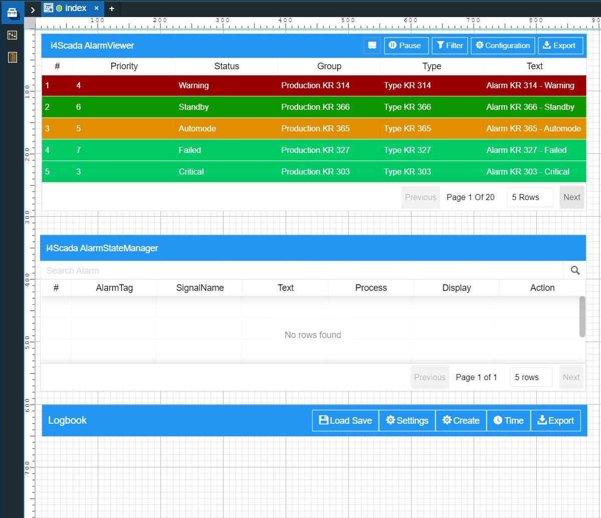Open the AlarmViewer 5 Rows selector
The width and height of the screenshot is (601, 518).
coord(530,198)
